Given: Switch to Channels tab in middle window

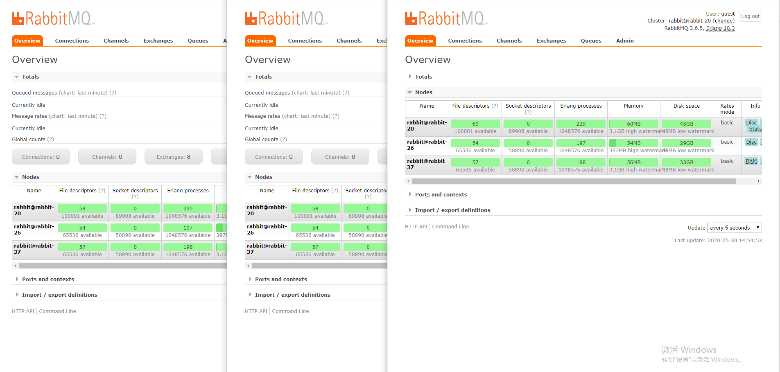Looking at the screenshot, I should [x=349, y=41].
